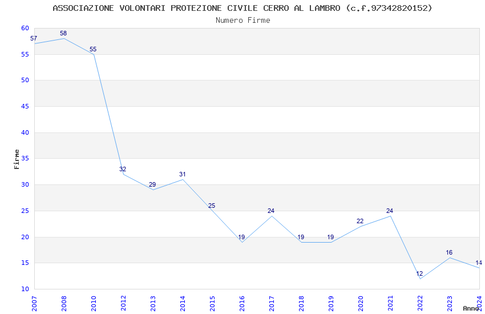Viewport: 485px width, 314px height.
Task: Select the data label 16 for 2023
Action: [449, 252]
